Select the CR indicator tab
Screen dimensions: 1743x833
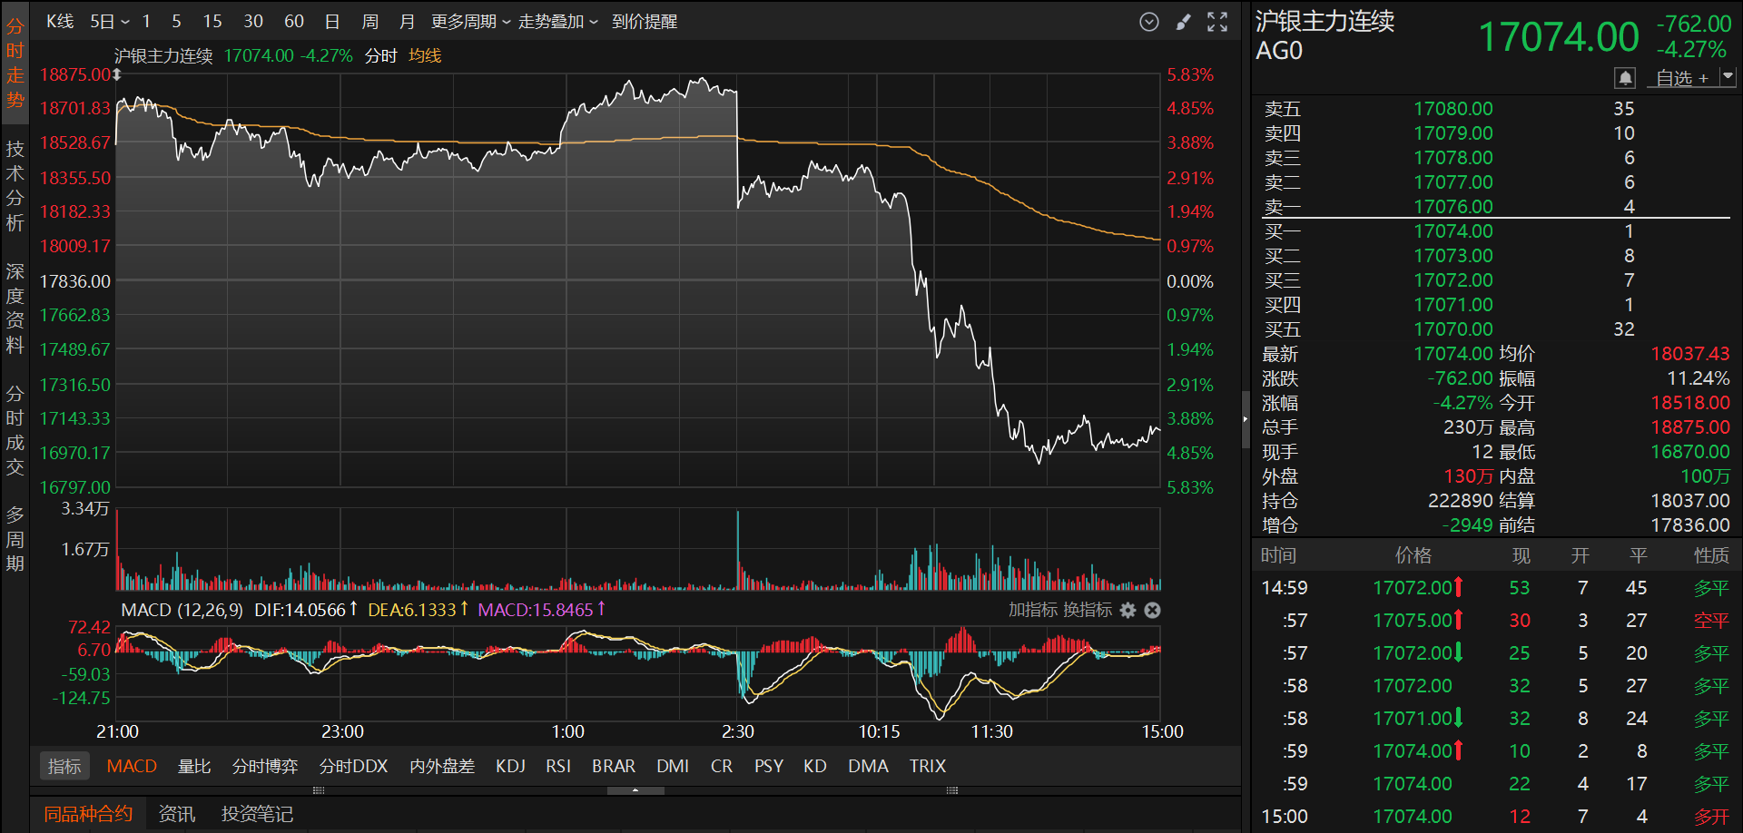[x=722, y=766]
